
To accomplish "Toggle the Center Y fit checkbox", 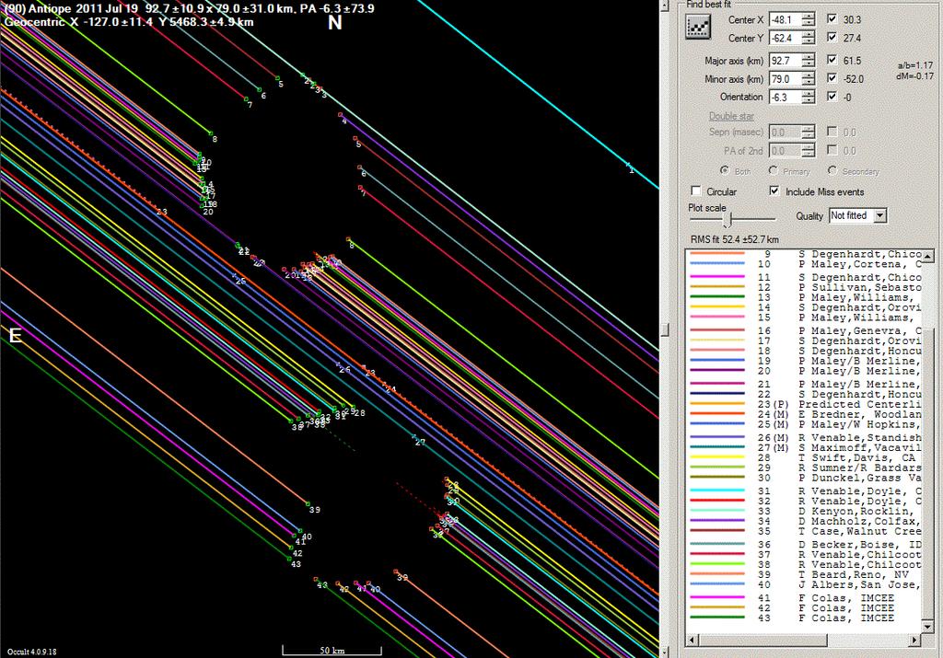I will (832, 37).
